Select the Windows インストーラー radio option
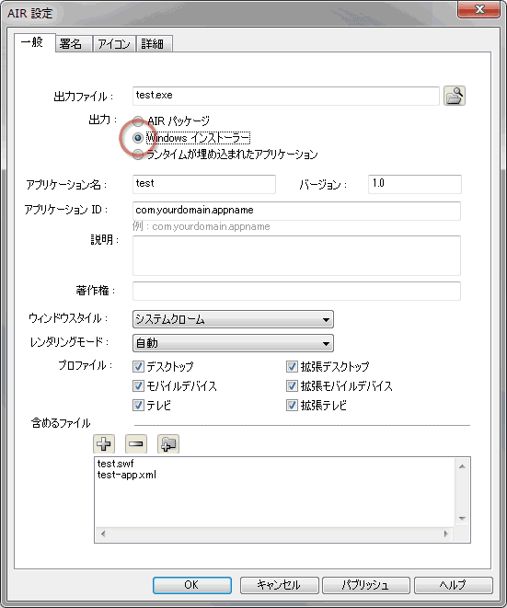The image size is (507, 608). pos(138,138)
